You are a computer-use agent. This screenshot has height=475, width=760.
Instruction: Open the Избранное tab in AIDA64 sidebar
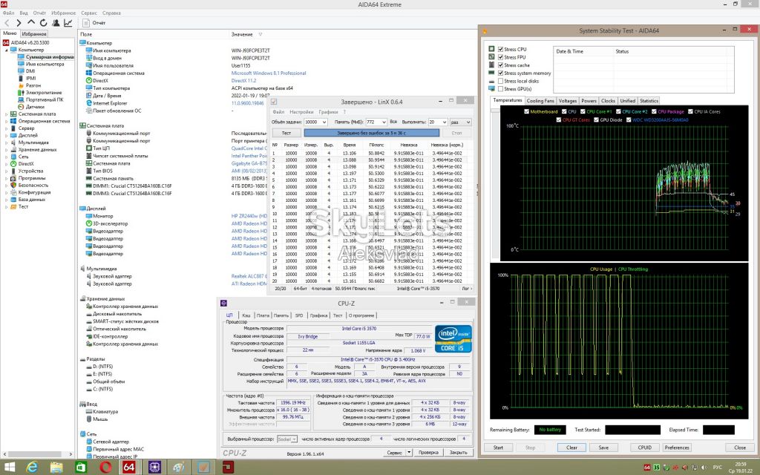coord(34,34)
